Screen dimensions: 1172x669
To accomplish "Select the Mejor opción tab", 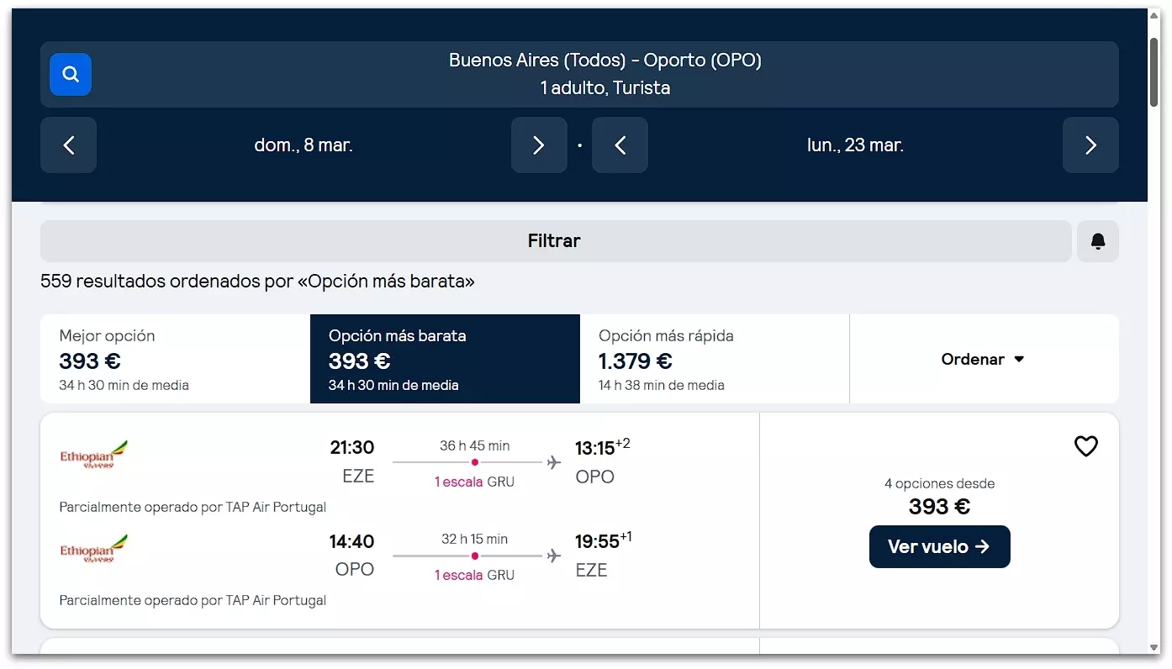I will [x=175, y=359].
